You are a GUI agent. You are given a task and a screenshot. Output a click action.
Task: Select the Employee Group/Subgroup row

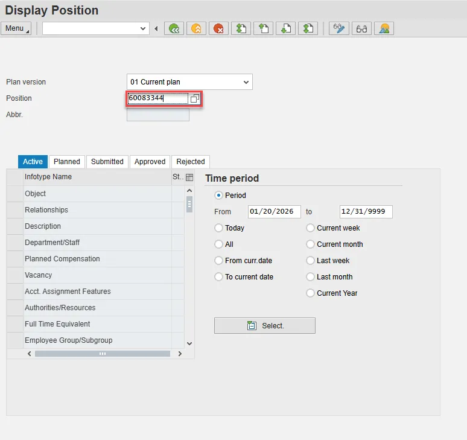tap(98, 340)
